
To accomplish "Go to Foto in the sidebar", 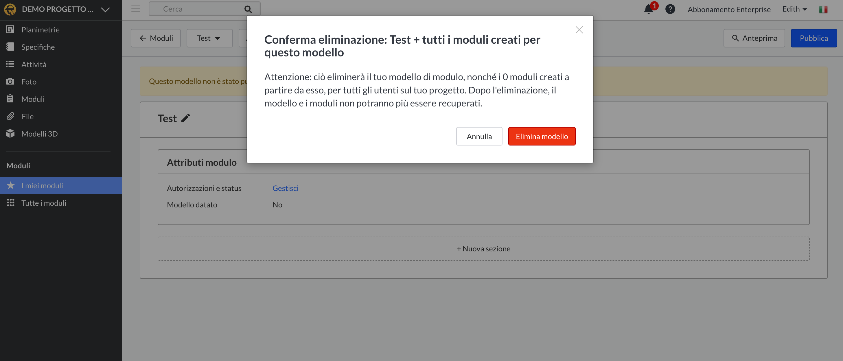I will tap(29, 82).
